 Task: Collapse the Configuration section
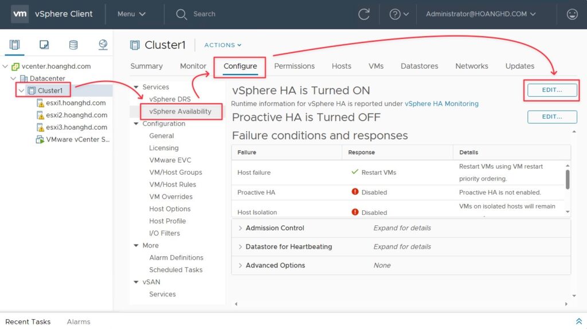(136, 123)
